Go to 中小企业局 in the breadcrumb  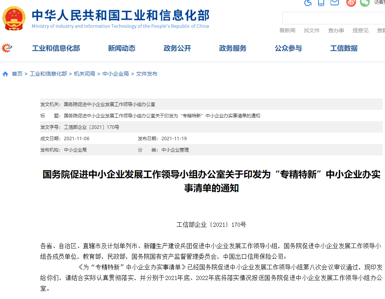tap(116, 74)
